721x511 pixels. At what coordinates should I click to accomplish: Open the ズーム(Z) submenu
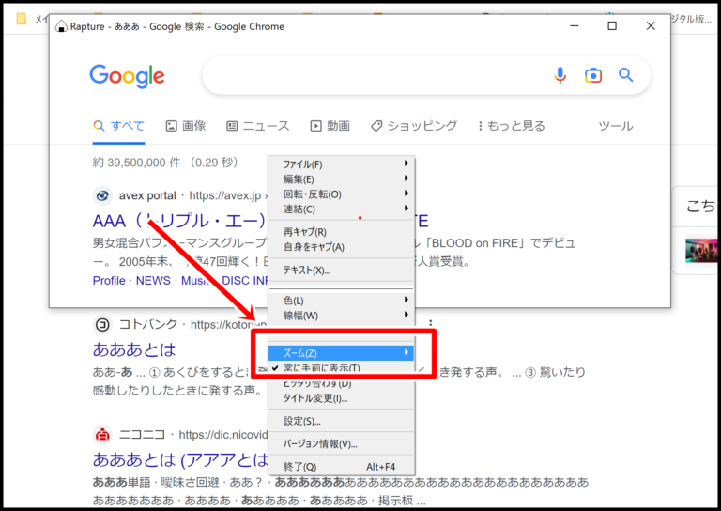tap(341, 353)
